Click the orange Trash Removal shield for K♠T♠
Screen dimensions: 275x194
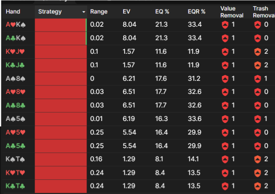pyautogui.click(x=257, y=159)
